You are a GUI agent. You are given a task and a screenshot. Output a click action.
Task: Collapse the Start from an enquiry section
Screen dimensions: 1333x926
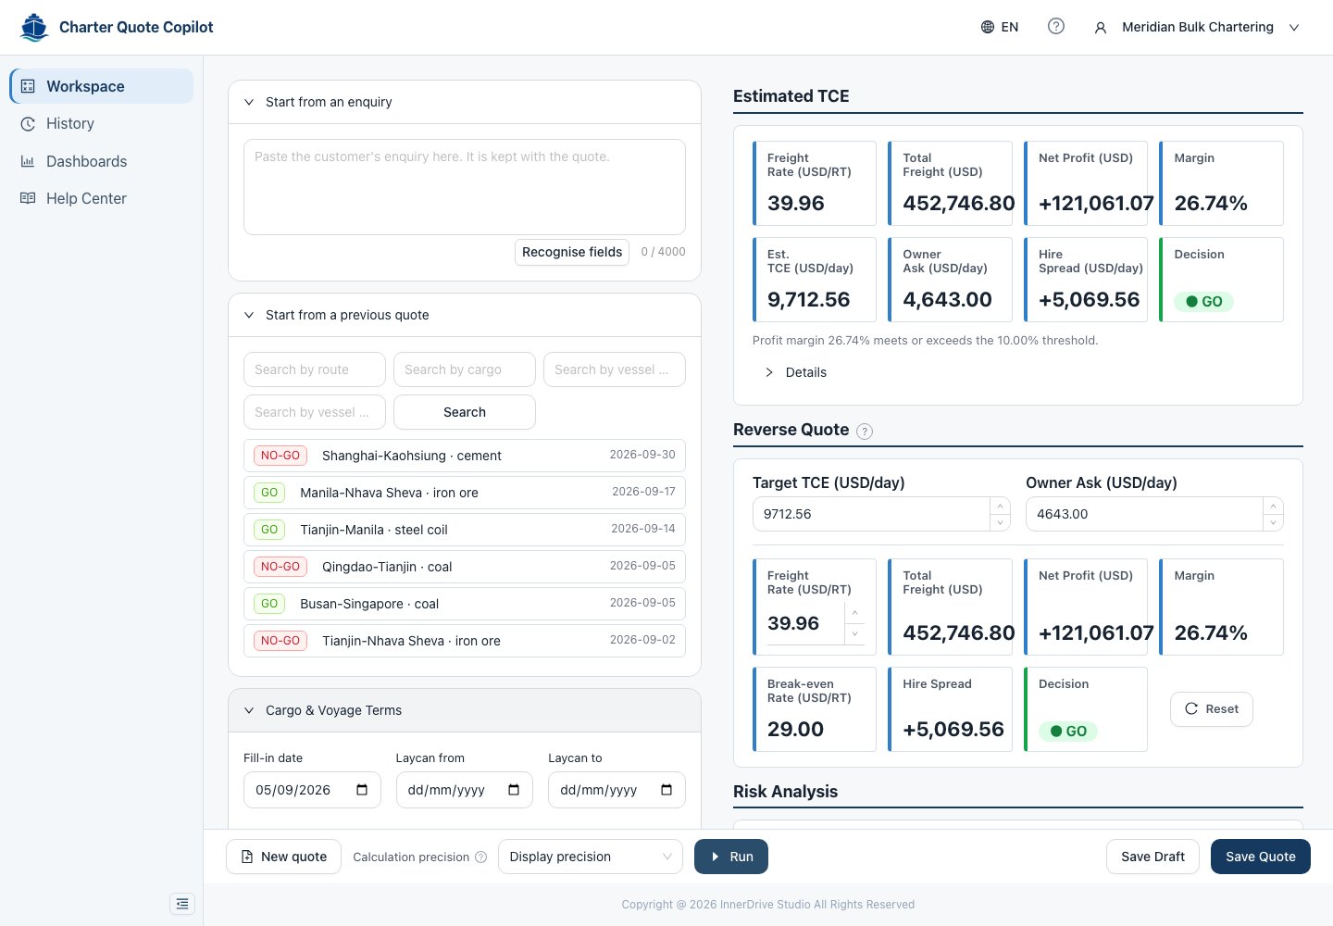[x=249, y=102]
